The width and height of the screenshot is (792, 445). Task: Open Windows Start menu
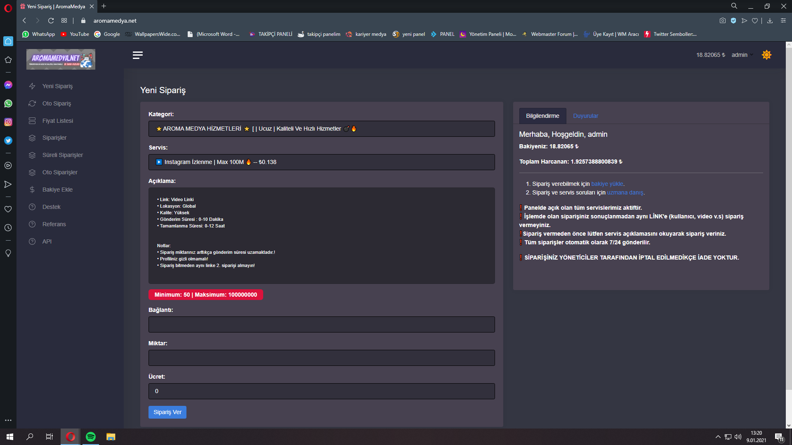pyautogui.click(x=10, y=437)
